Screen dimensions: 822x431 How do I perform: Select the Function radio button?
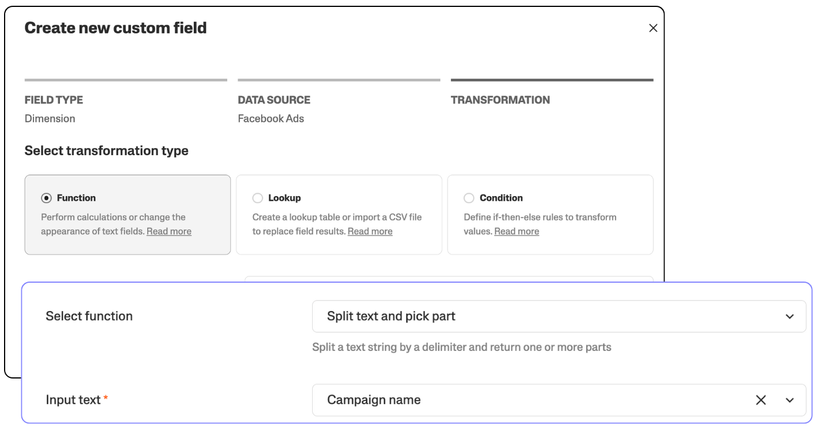point(46,198)
